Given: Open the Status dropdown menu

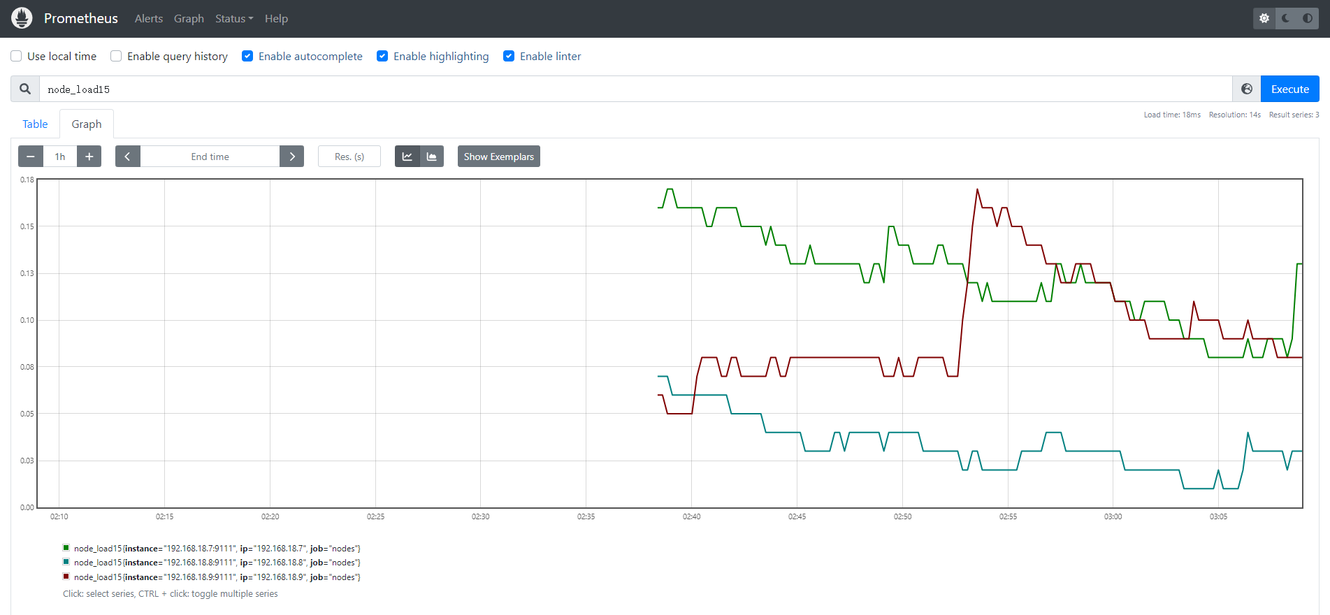Looking at the screenshot, I should coord(234,19).
